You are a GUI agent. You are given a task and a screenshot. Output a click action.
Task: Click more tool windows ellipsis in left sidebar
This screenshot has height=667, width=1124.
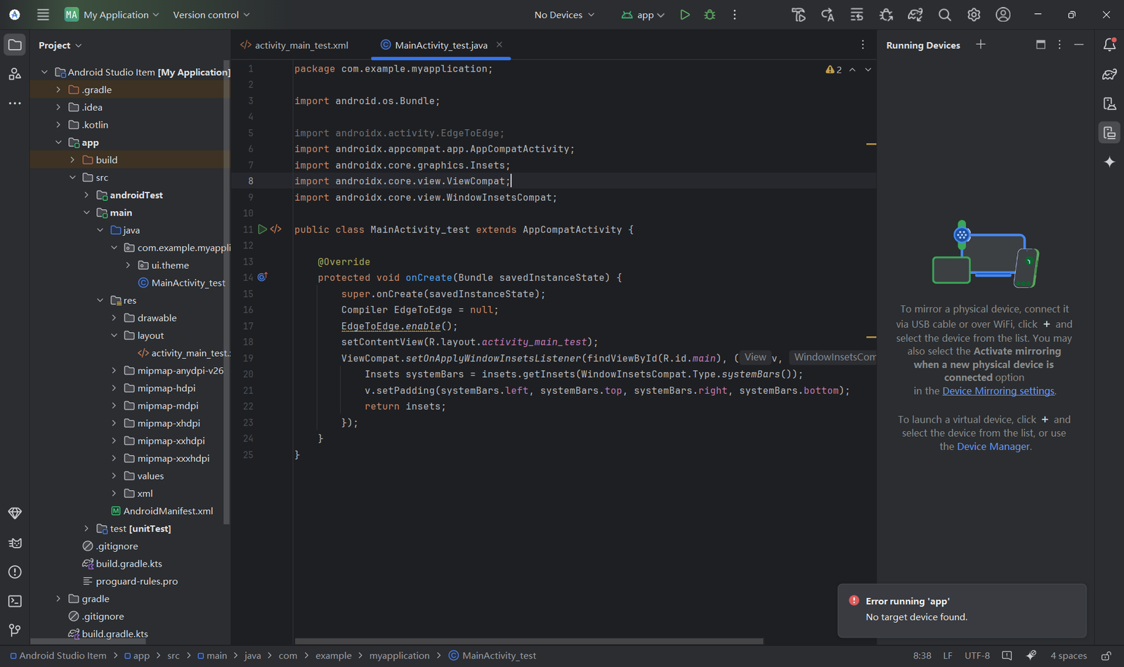click(15, 103)
